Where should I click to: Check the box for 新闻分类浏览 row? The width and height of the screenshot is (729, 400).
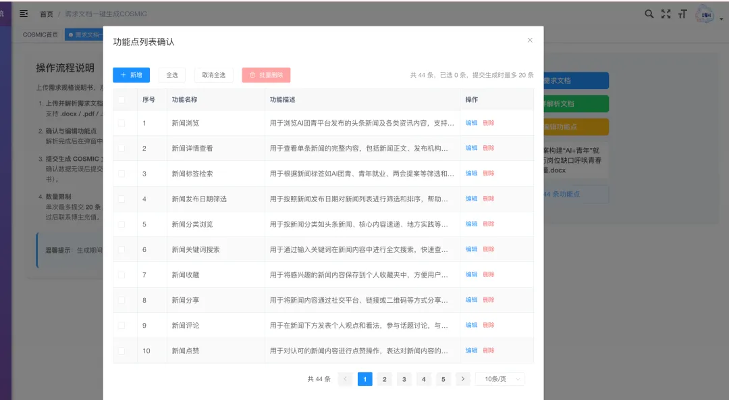pyautogui.click(x=122, y=224)
